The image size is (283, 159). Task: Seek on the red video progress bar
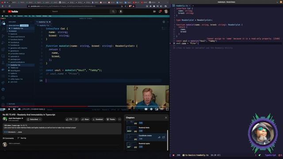coord(85,106)
